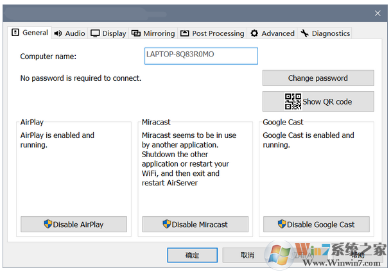Image resolution: width=391 pixels, height=272 pixels.
Task: Click the shield icon beside Disable AirPlay
Action: click(48, 225)
